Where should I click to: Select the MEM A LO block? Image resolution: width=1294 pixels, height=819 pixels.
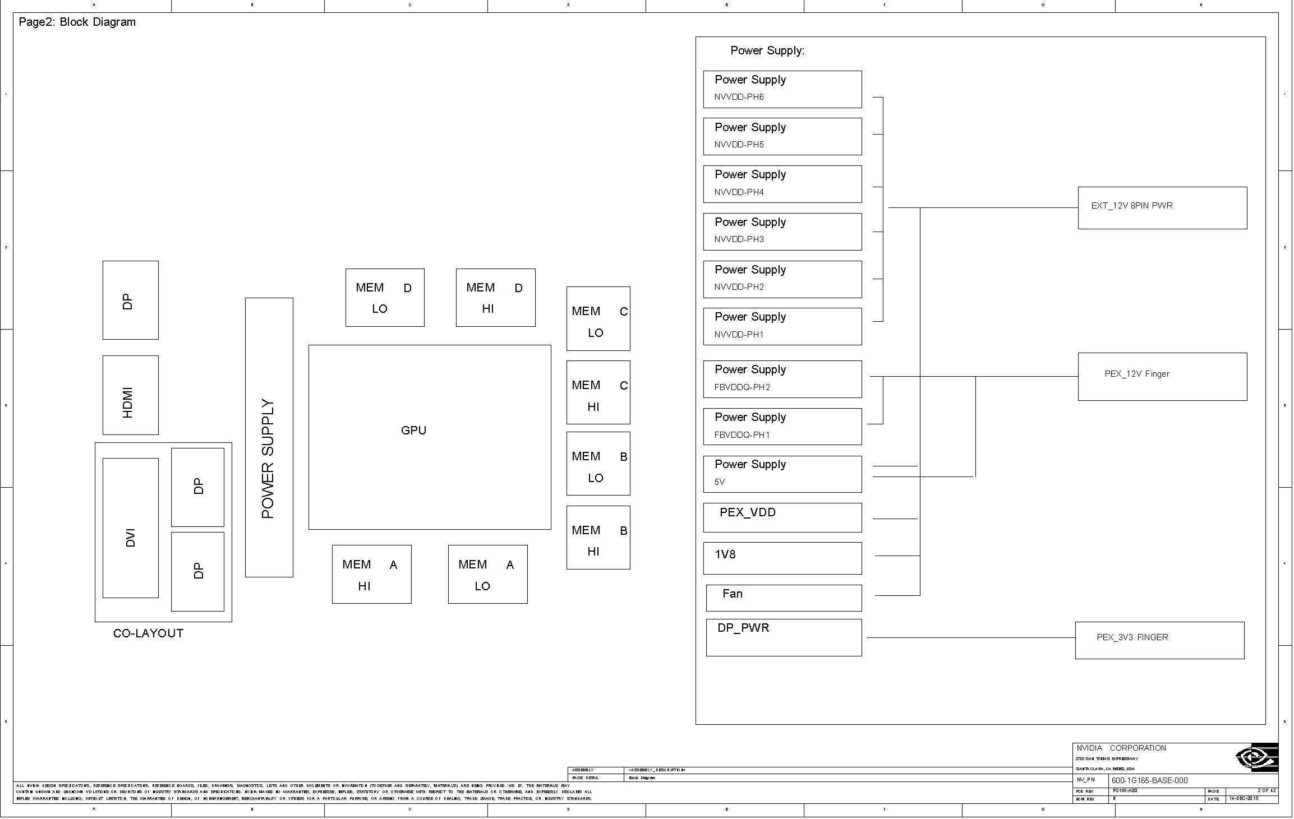pos(488,575)
